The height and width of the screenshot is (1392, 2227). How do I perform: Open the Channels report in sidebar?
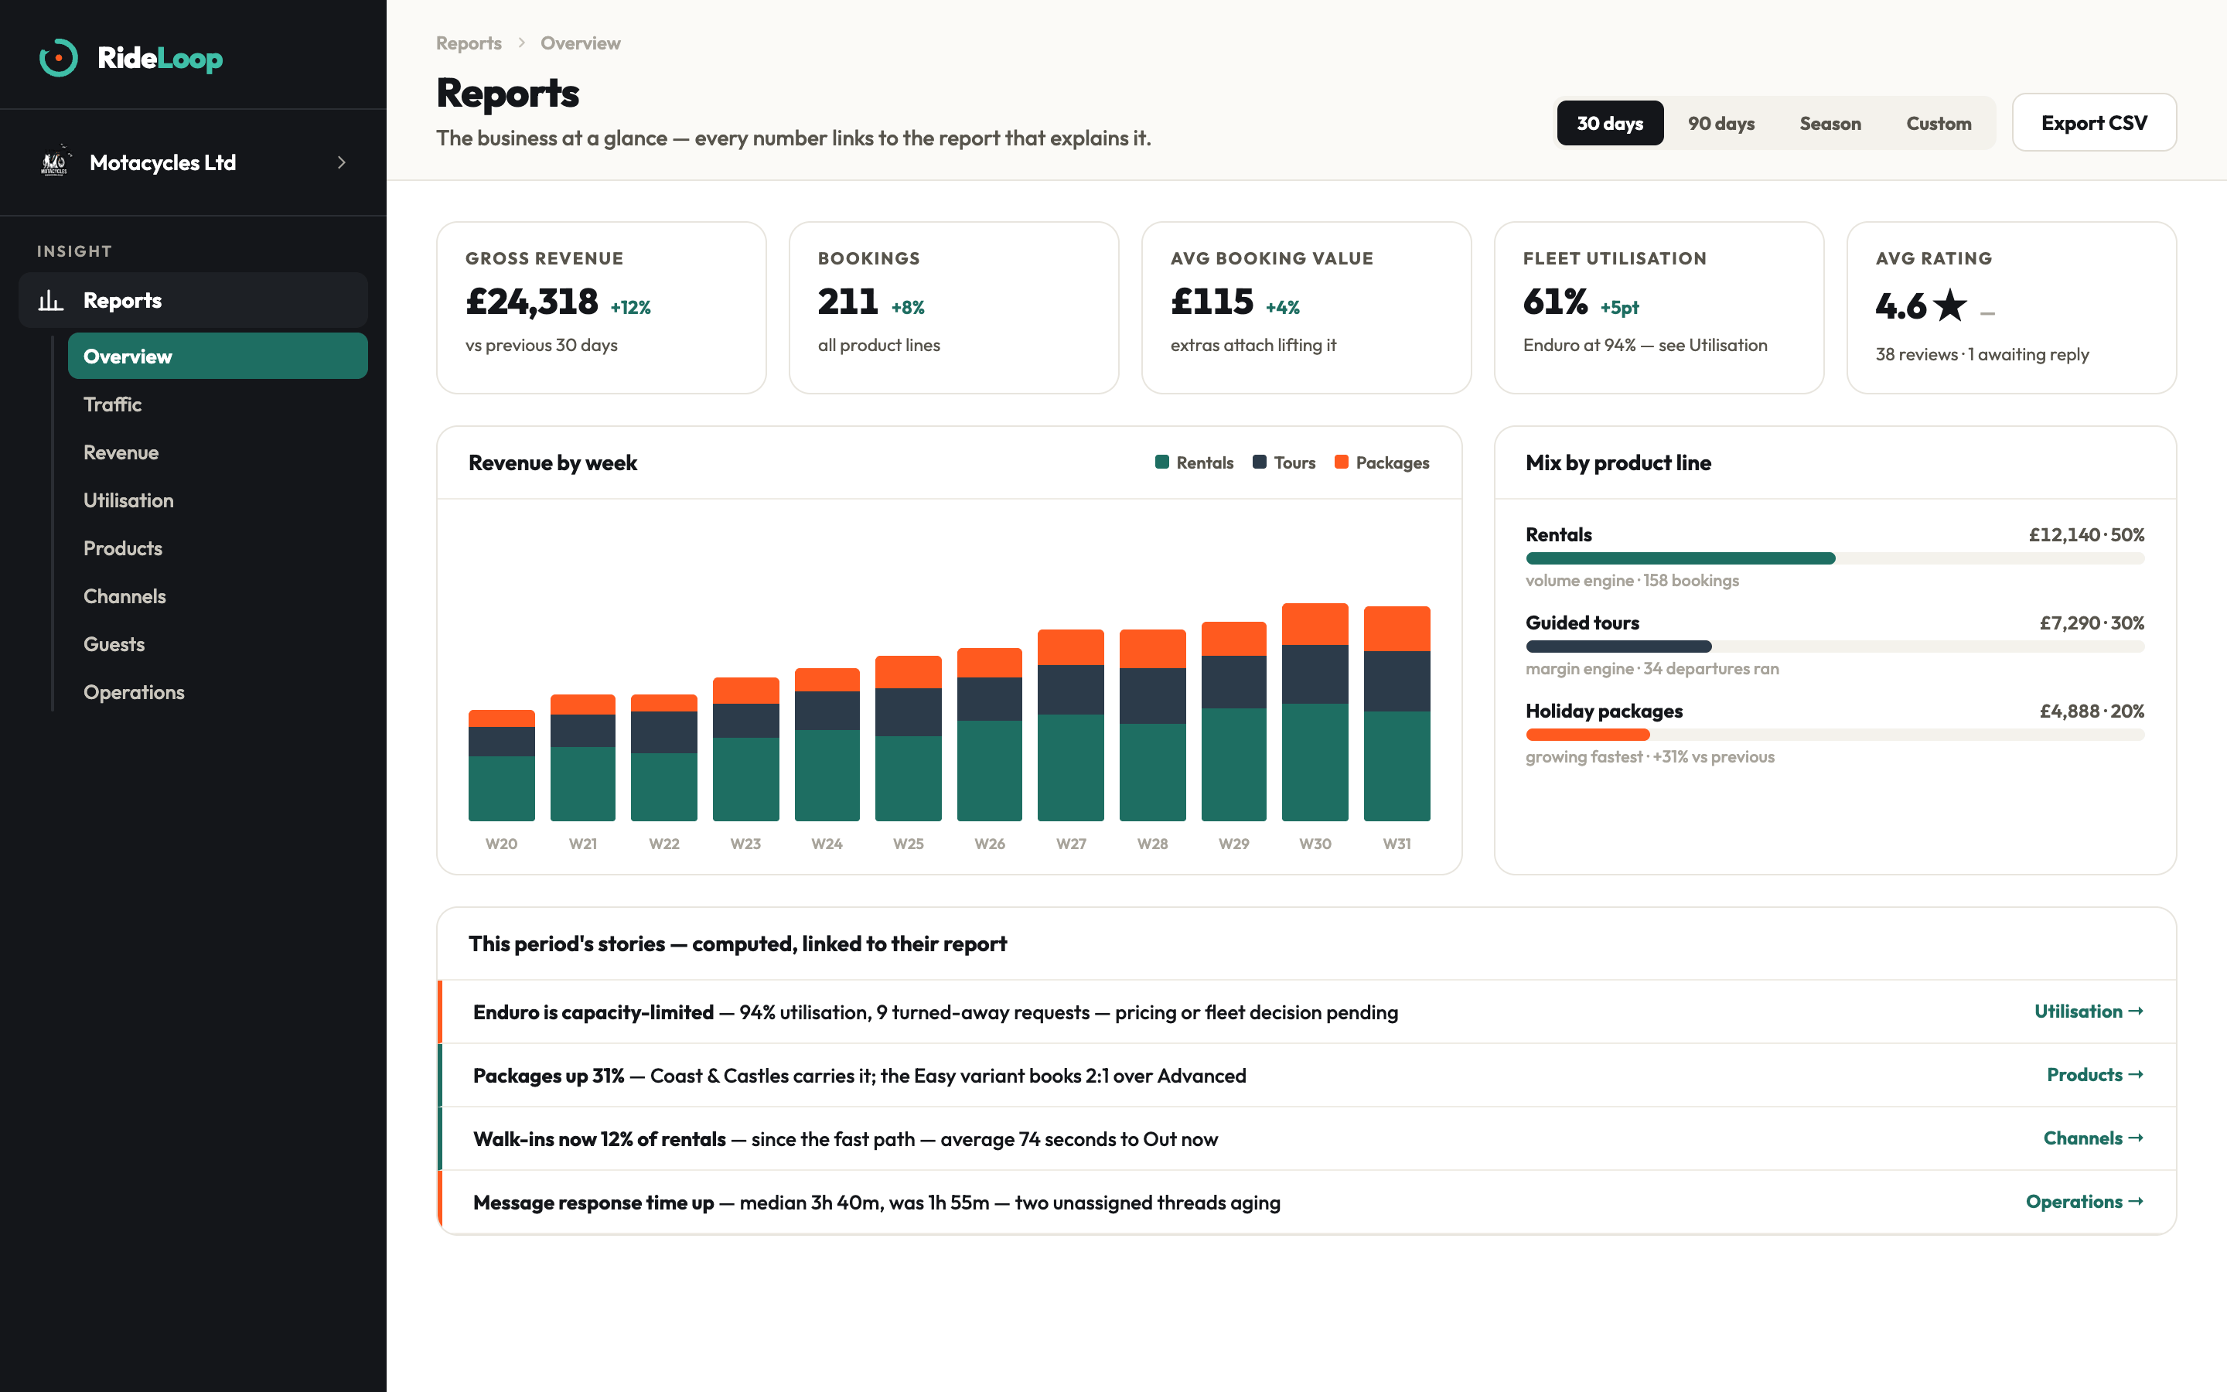pyautogui.click(x=218, y=595)
